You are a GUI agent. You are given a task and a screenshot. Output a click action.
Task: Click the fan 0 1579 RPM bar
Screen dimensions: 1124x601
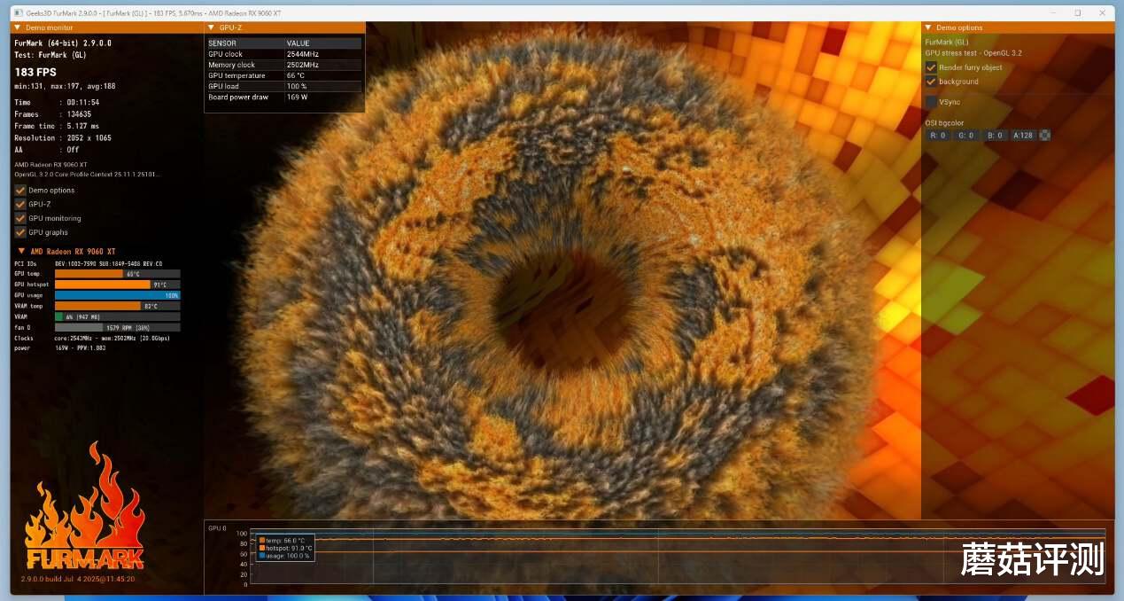pos(117,327)
